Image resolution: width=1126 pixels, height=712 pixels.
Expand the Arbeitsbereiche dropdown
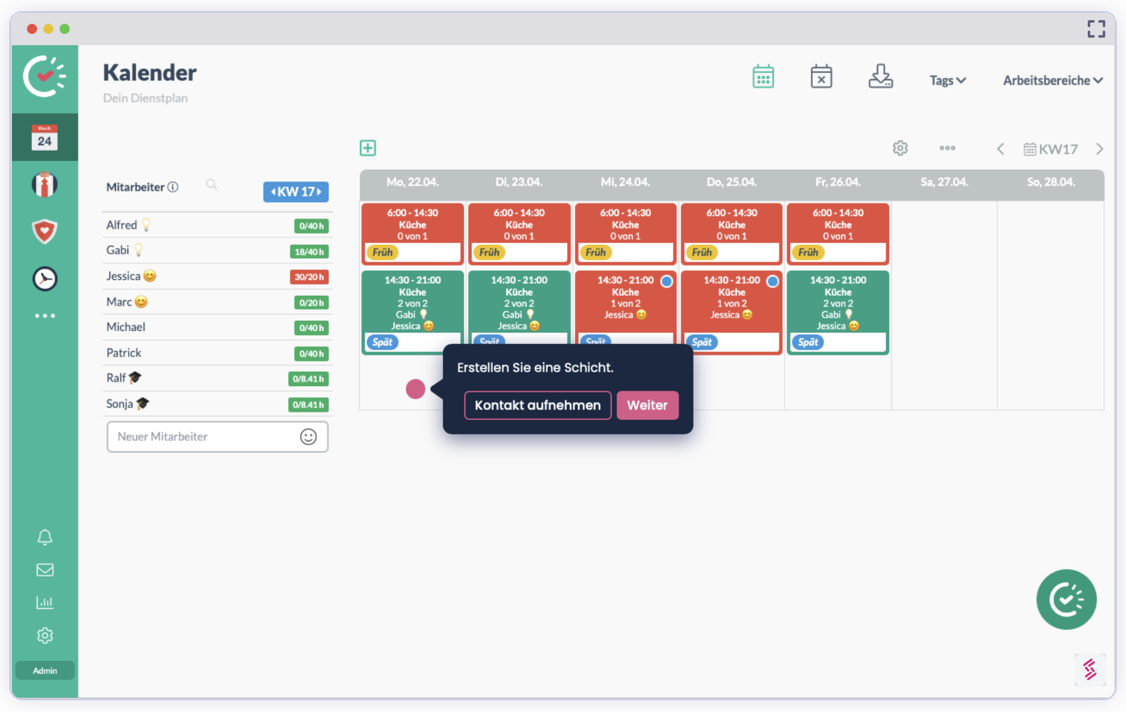(x=1052, y=80)
